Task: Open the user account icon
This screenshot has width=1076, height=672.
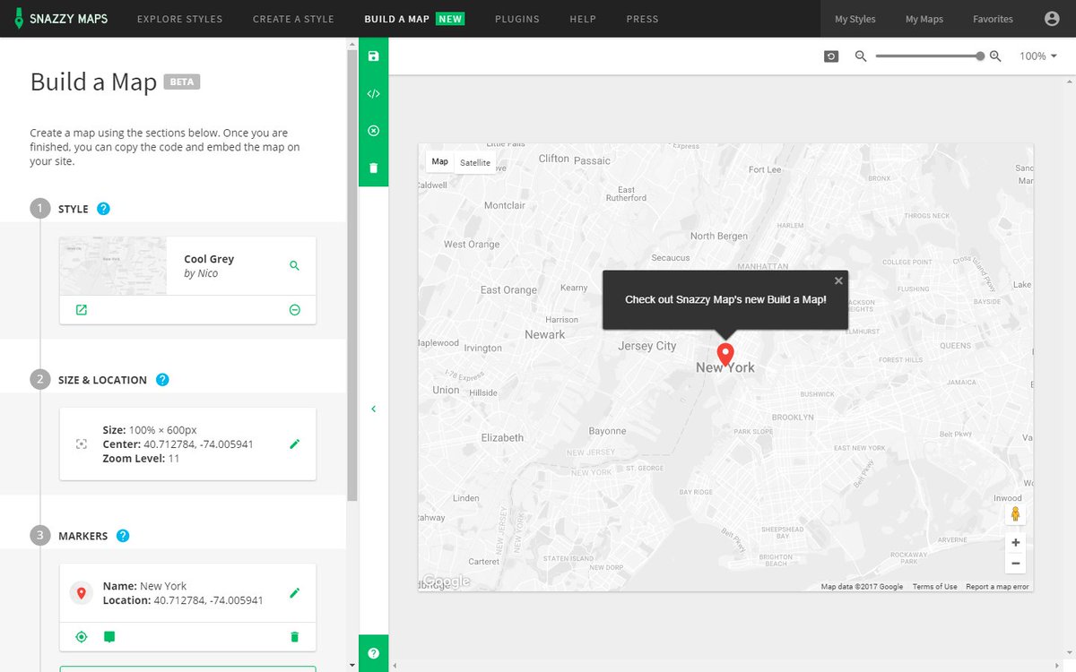Action: pos(1052,19)
